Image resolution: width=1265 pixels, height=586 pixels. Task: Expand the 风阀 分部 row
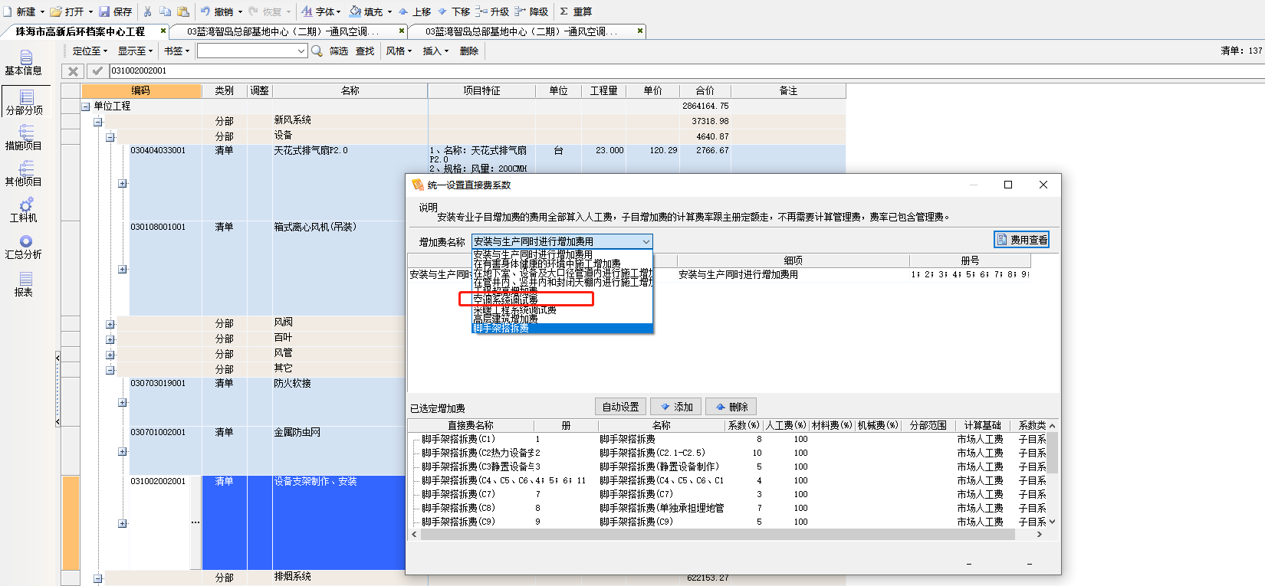(x=110, y=324)
